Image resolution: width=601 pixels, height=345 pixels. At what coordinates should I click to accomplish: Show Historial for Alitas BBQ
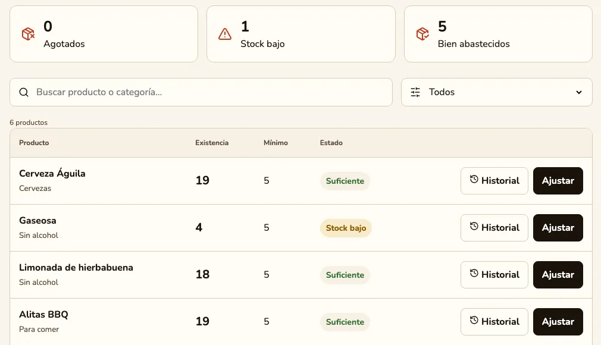494,322
